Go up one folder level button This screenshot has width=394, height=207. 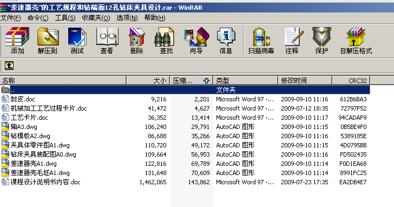coord(9,66)
